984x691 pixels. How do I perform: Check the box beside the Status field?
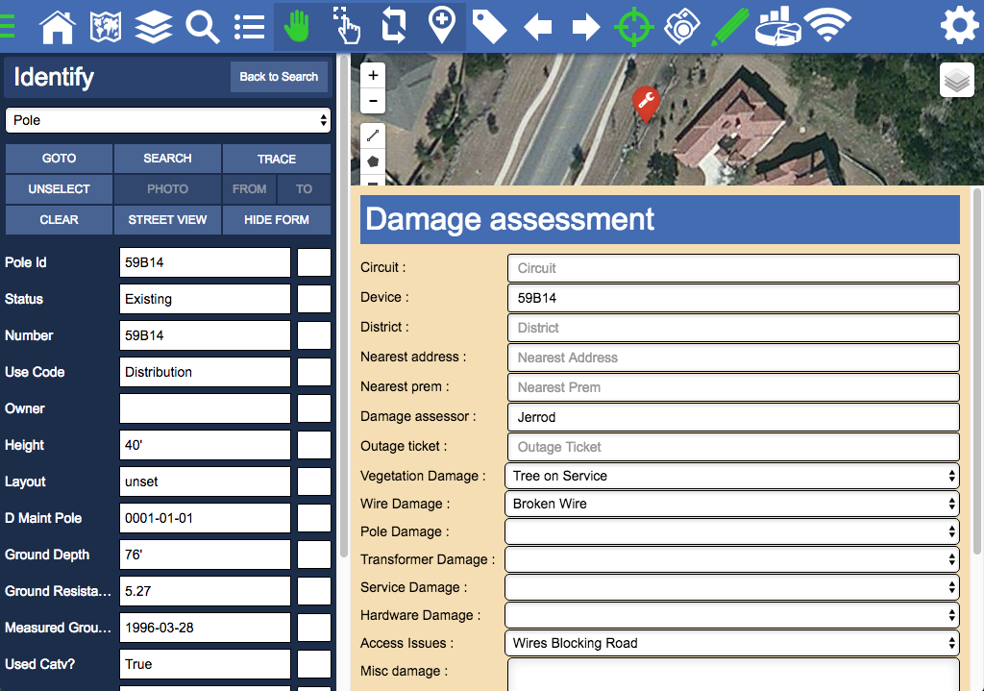pyautogui.click(x=314, y=299)
